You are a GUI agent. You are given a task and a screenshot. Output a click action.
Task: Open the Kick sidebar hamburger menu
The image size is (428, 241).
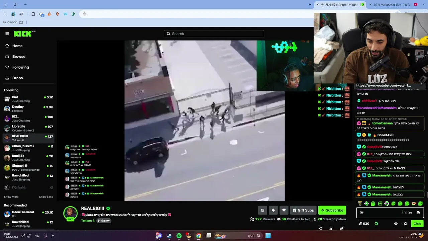click(x=7, y=34)
